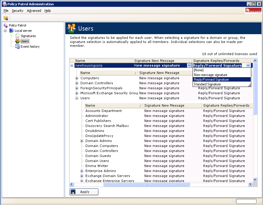Select the Domain Guests row
This screenshot has width=263, height=205.
(168, 156)
